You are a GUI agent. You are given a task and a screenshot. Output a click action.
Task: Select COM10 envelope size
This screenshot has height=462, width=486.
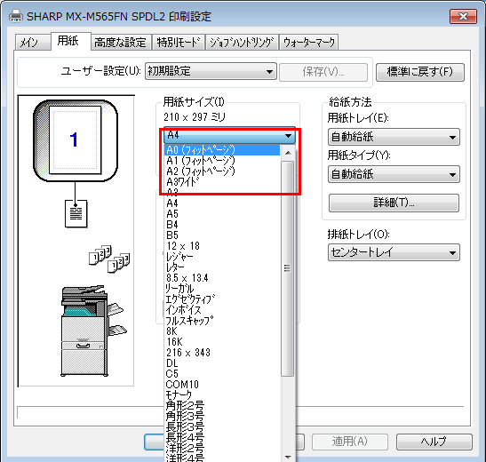click(222, 385)
